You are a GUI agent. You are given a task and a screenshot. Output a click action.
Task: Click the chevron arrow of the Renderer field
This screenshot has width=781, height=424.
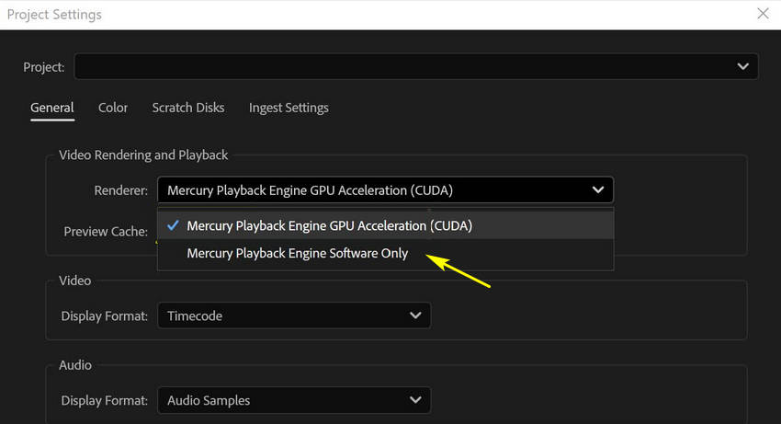pos(598,190)
